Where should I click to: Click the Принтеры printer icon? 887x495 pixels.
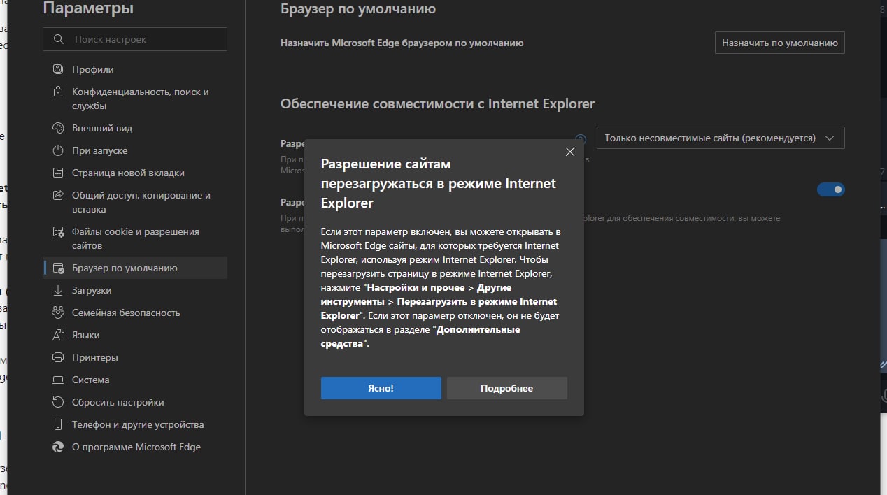pyautogui.click(x=59, y=357)
